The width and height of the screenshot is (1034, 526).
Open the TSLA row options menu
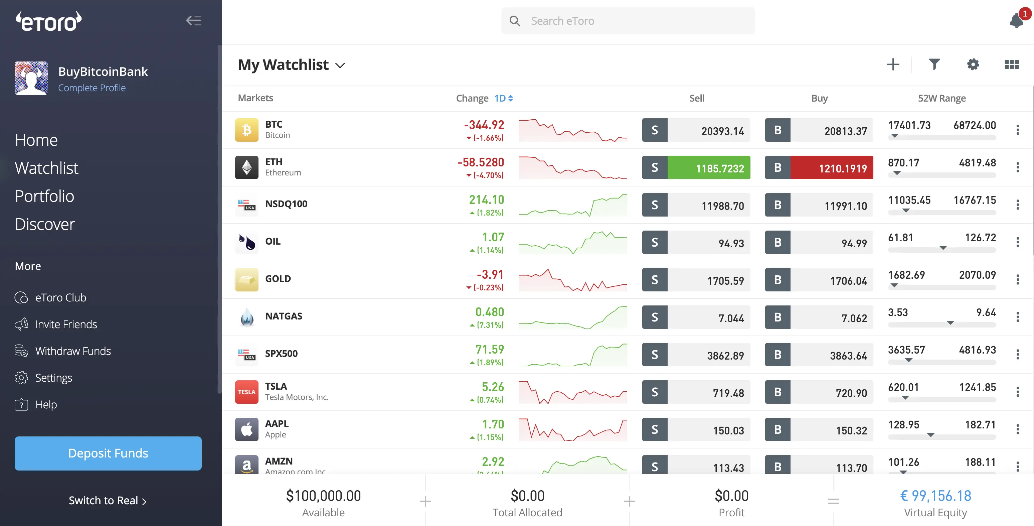1018,391
